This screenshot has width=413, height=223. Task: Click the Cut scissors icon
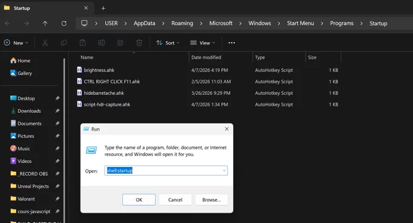[x=45, y=43]
